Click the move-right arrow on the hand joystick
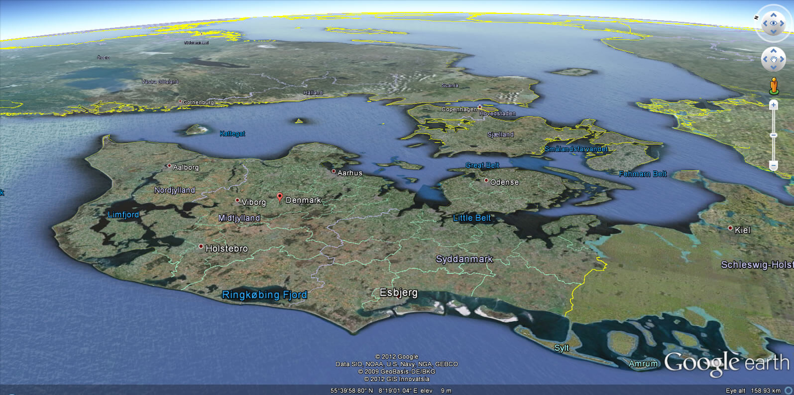Screen dimensions: 794x395 pyautogui.click(x=782, y=60)
